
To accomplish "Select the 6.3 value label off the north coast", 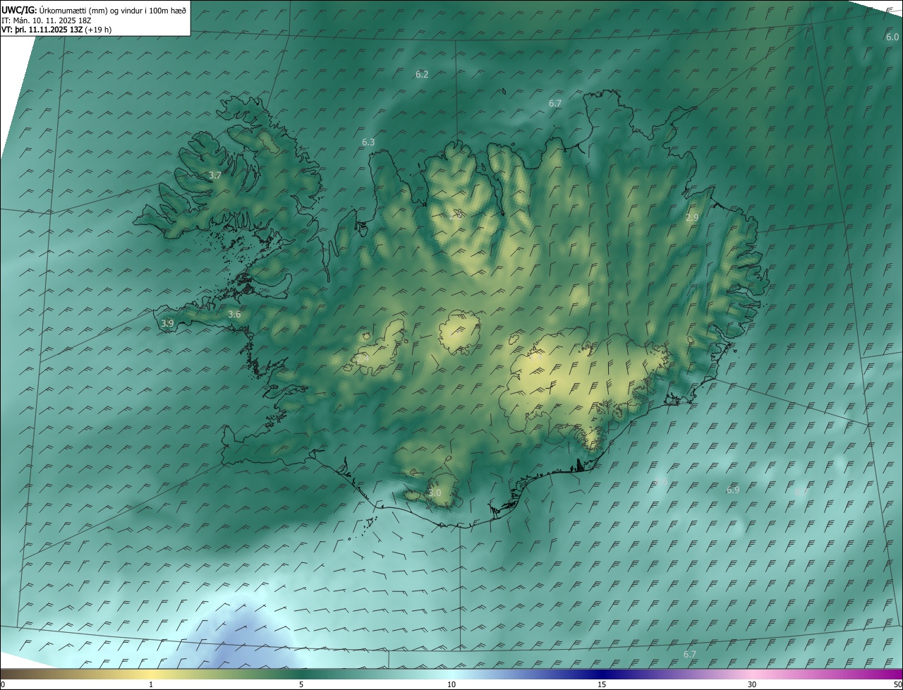I will coord(368,142).
